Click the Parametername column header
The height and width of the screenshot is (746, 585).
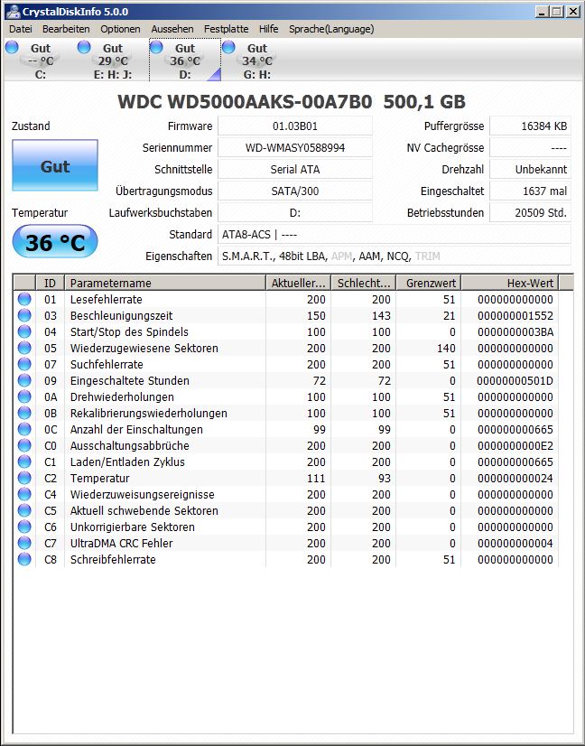[x=164, y=283]
